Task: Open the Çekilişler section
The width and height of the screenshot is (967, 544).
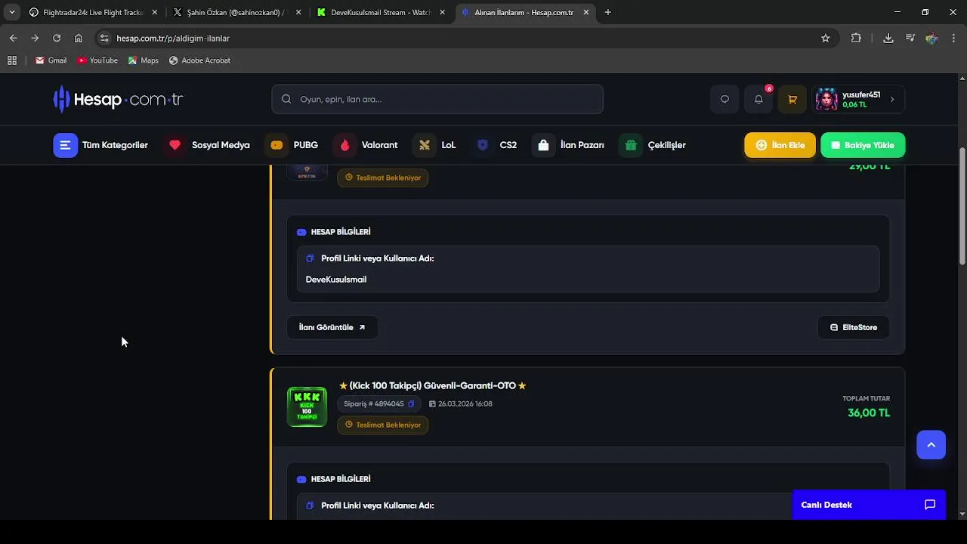Action: tap(652, 145)
